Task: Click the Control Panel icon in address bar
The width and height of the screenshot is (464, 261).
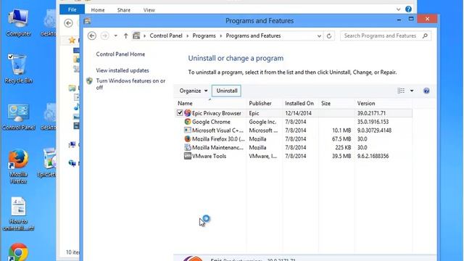Action: point(136,36)
